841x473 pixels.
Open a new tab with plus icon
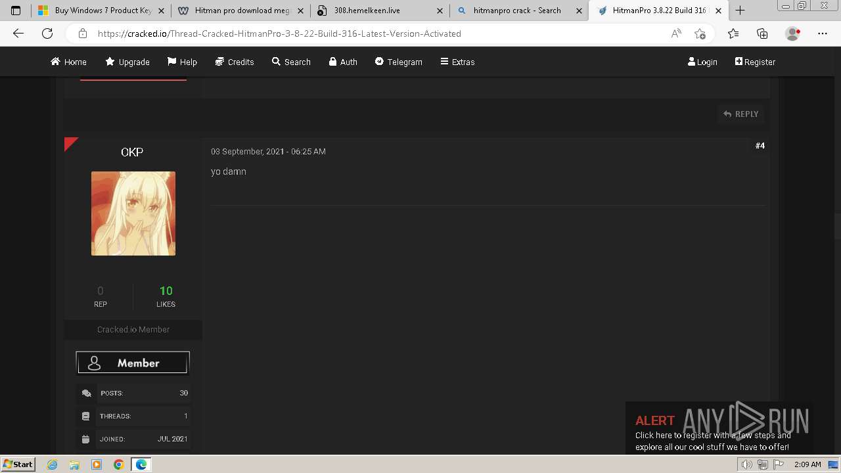[x=740, y=11]
